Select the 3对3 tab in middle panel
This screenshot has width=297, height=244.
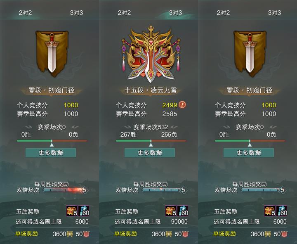(x=175, y=13)
